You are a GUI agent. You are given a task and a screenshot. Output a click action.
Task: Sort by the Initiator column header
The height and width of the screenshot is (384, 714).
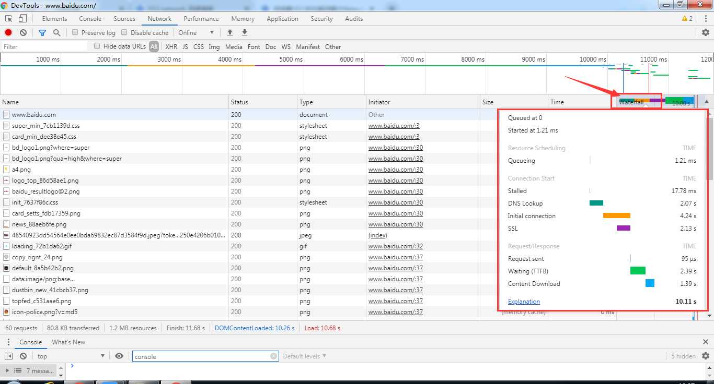423,102
